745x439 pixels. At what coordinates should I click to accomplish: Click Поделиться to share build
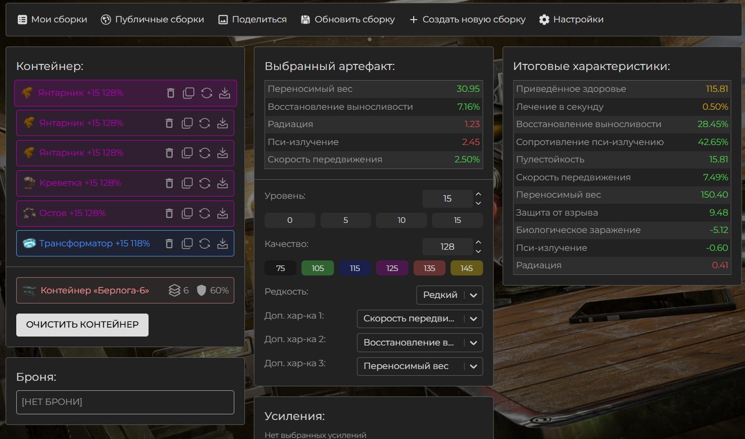(252, 20)
